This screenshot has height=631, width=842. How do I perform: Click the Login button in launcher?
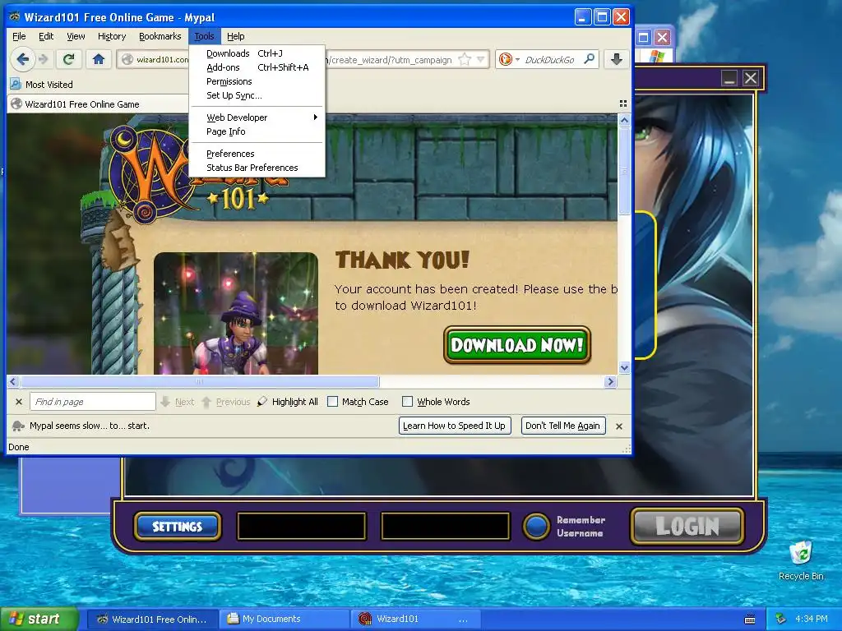pos(687,527)
